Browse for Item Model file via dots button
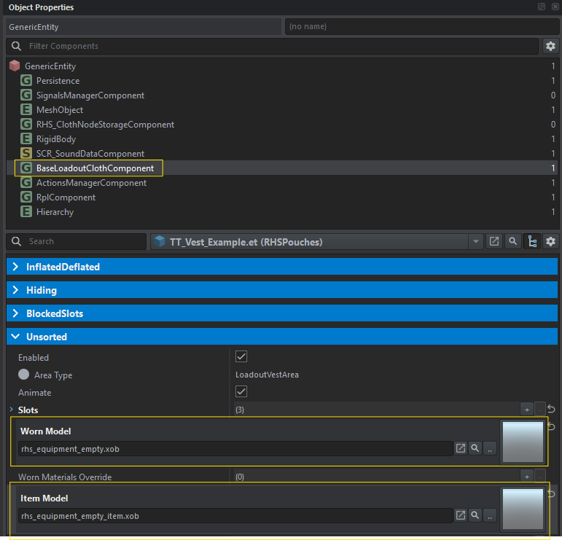The width and height of the screenshot is (562, 540). 490,515
